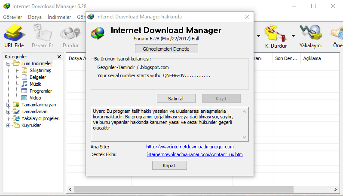The width and height of the screenshot is (343, 196).
Task: Click the partially visible Öne toolbar icon
Action: click(x=337, y=33)
